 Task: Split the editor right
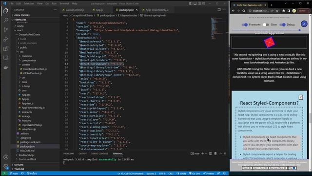[219, 10]
